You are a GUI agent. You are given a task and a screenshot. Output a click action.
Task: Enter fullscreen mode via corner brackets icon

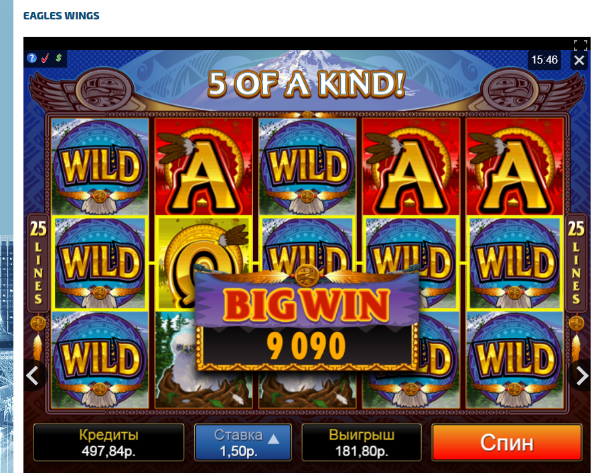click(x=581, y=45)
